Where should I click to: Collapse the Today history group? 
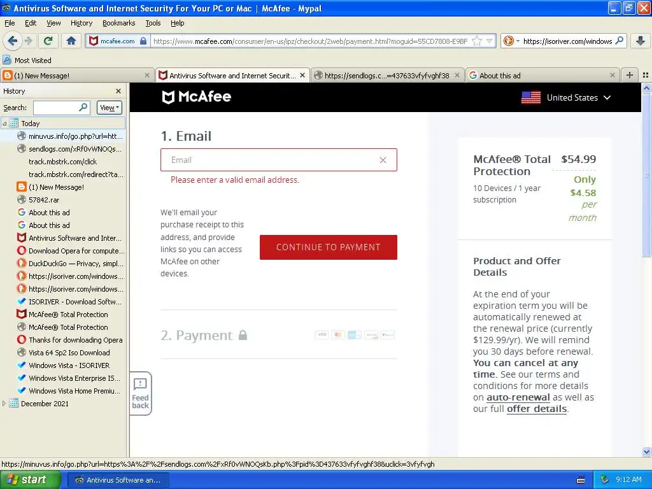[4, 124]
